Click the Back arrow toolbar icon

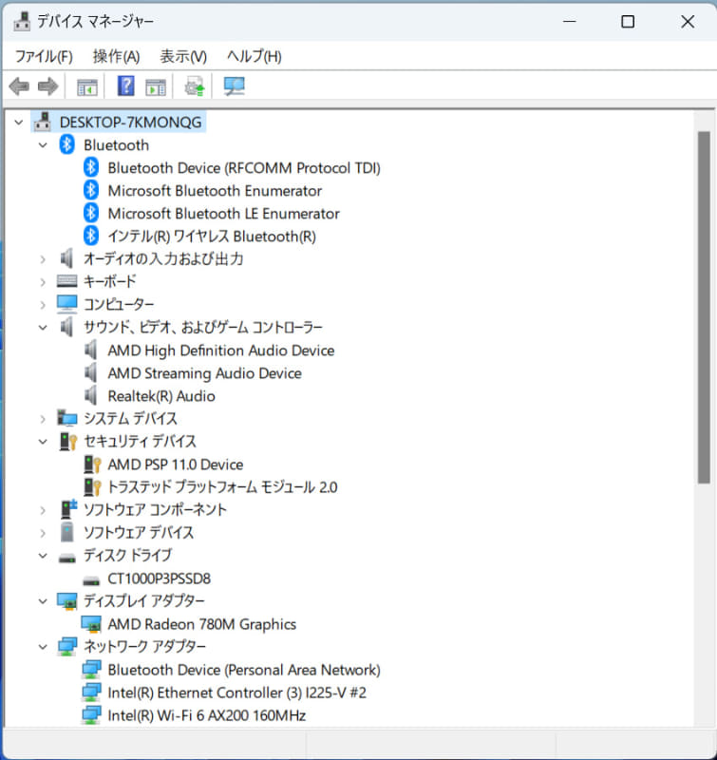point(19,86)
